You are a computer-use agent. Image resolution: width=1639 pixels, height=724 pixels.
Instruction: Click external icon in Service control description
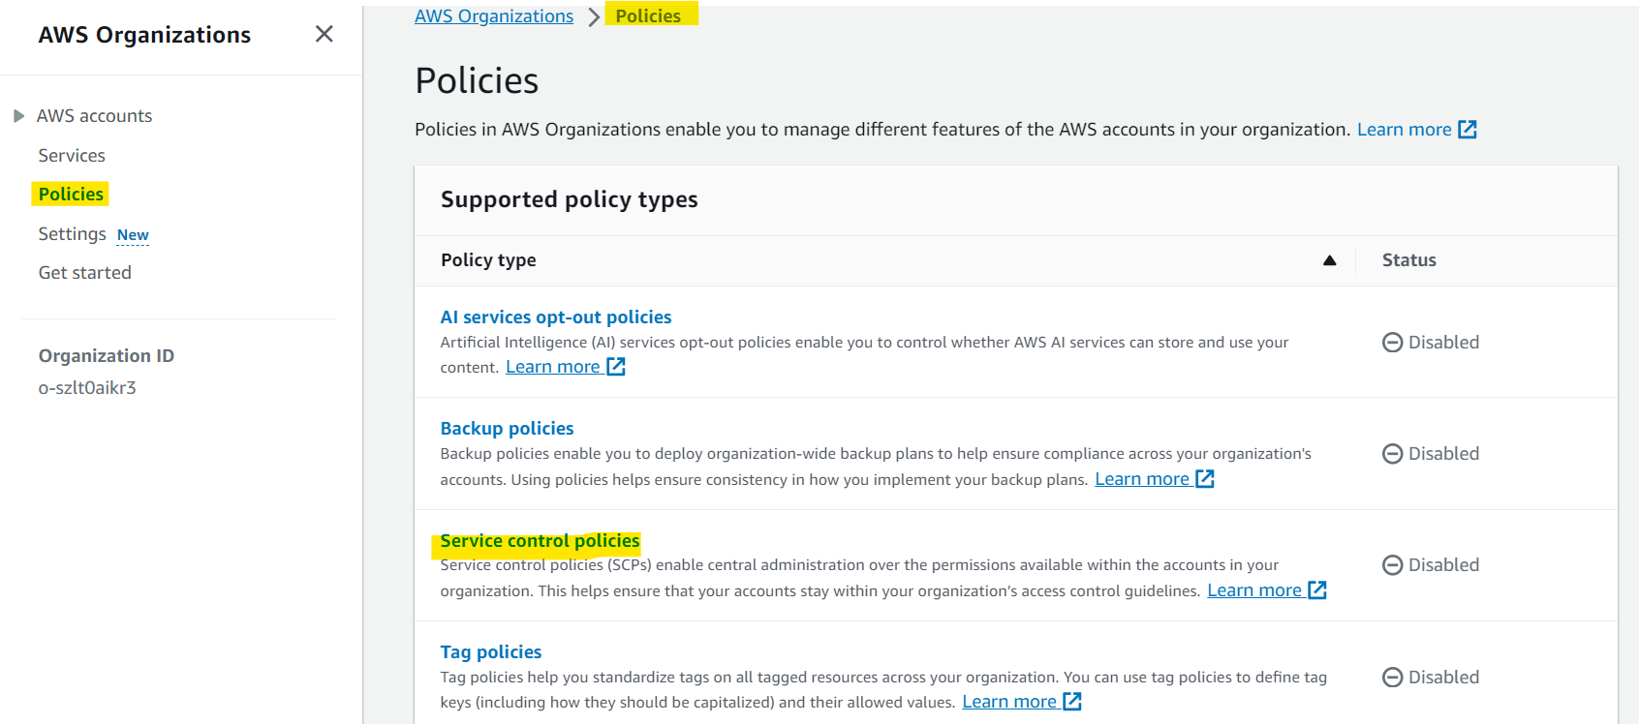(1317, 590)
